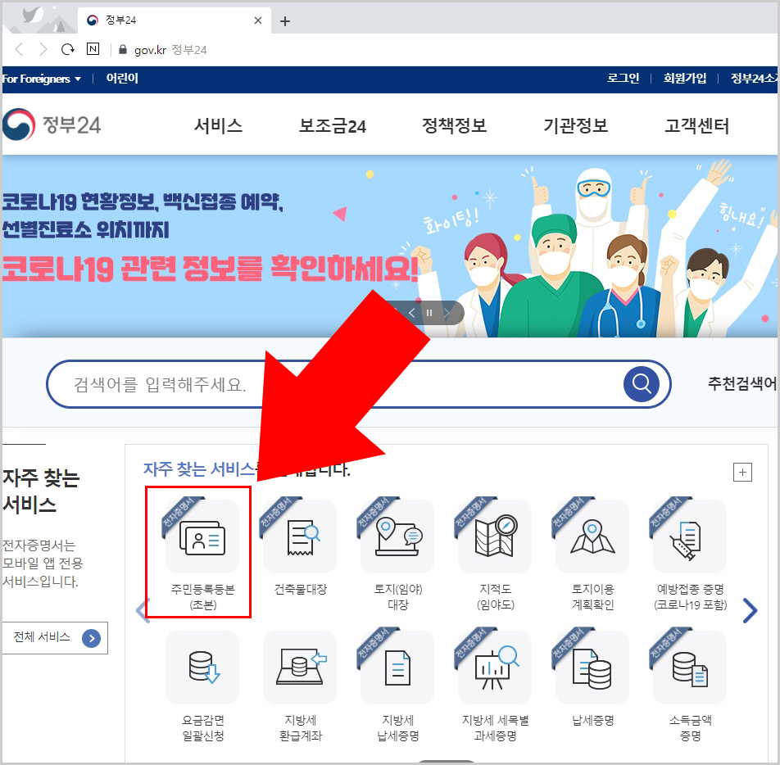Open the 토지(임야)대장 service icon
Image resolution: width=780 pixels, height=765 pixels.
(397, 536)
